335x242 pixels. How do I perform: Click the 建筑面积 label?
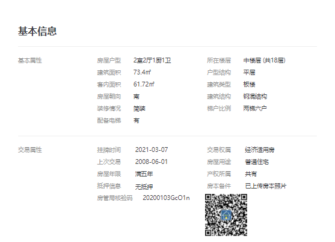coord(109,72)
